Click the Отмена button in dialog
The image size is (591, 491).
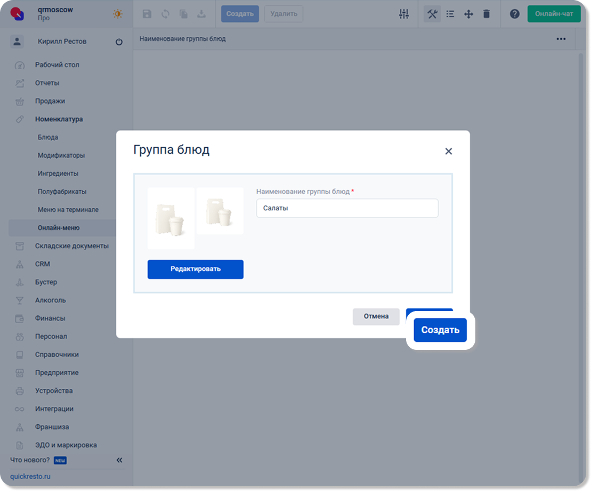[376, 316]
